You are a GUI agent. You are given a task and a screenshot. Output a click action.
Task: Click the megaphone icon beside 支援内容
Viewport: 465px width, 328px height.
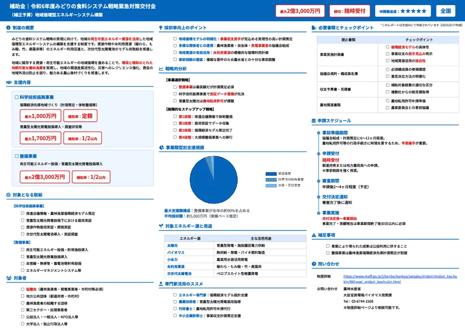pyautogui.click(x=8, y=82)
